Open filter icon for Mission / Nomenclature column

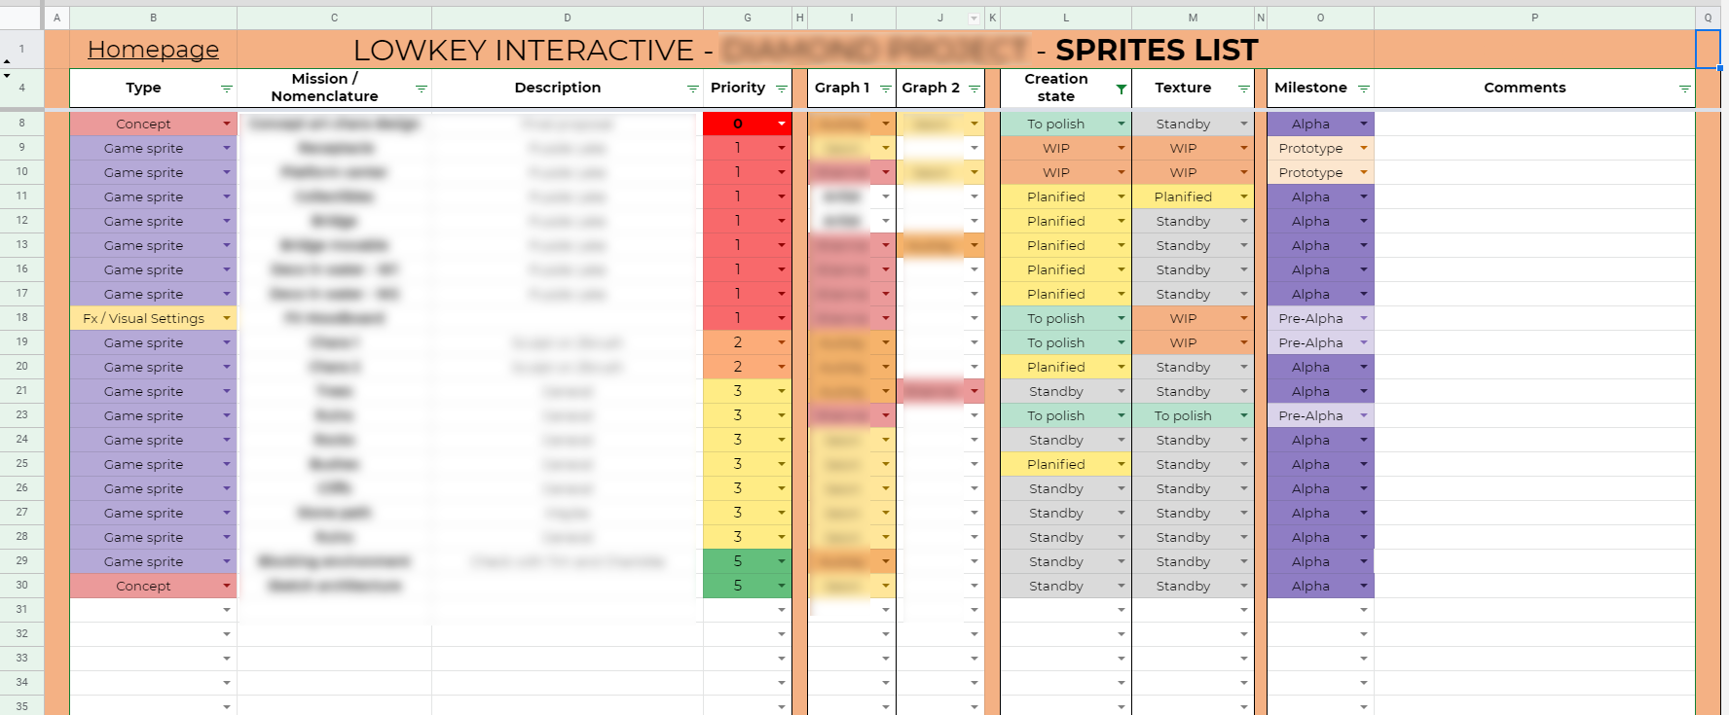(x=422, y=89)
